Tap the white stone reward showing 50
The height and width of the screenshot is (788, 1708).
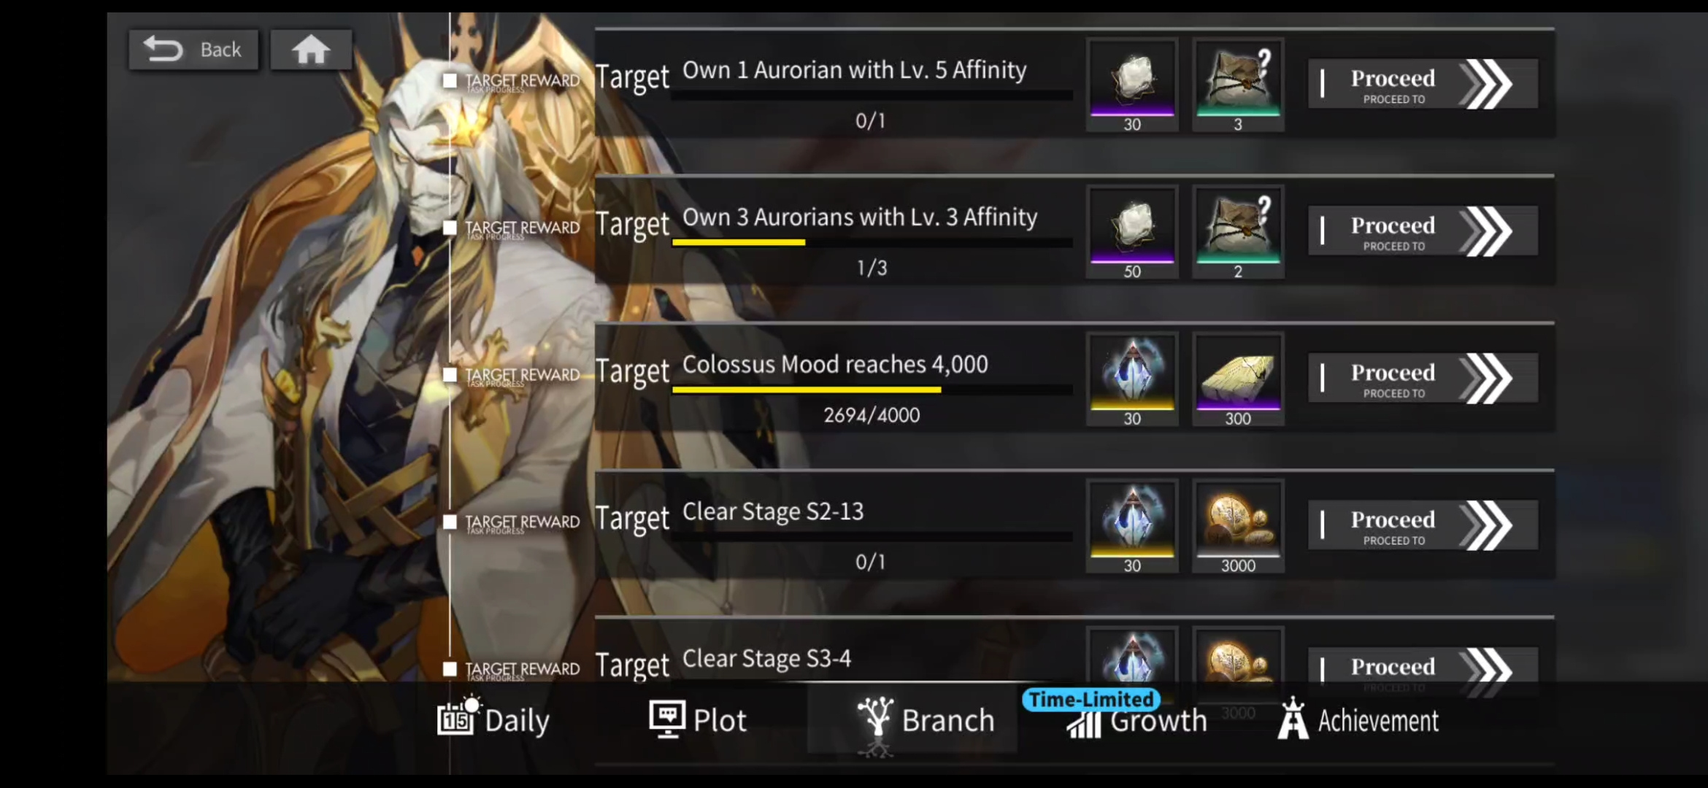[x=1132, y=232]
